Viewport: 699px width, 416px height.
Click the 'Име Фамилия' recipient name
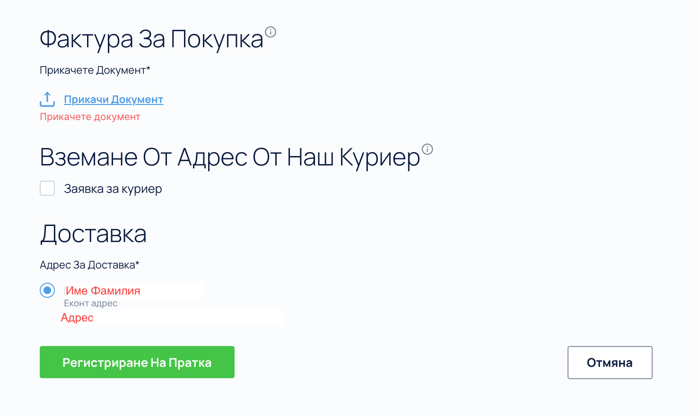tap(103, 291)
